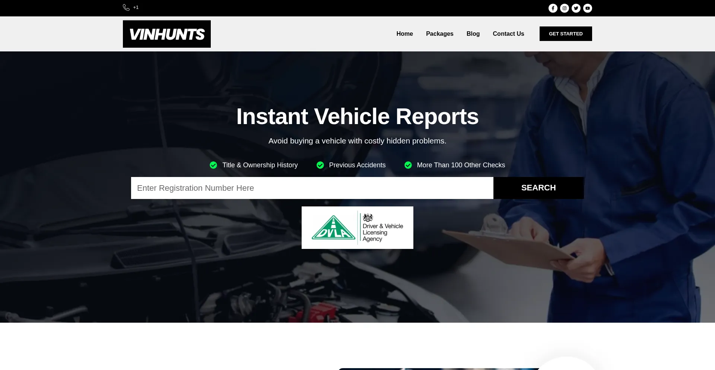
Task: Click the VINHUNTS logo
Action: pos(166,34)
